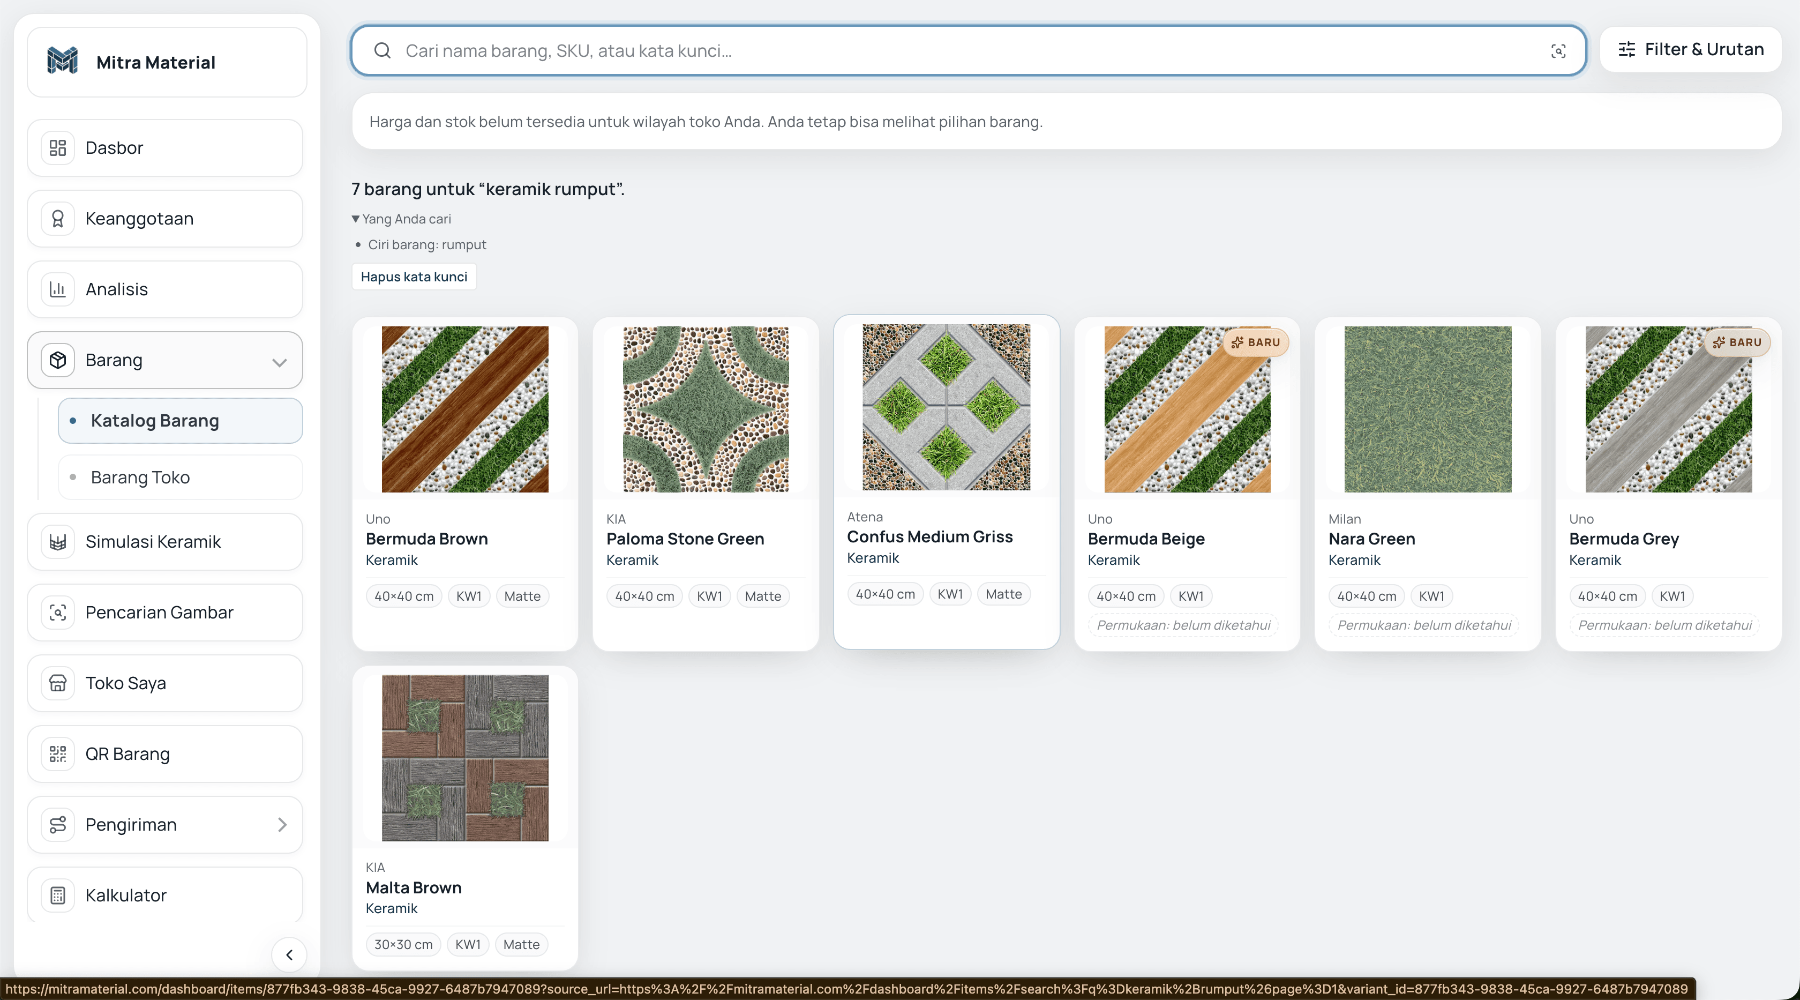Click the Simulasi Keramik icon
Image resolution: width=1800 pixels, height=1000 pixels.
coord(58,542)
